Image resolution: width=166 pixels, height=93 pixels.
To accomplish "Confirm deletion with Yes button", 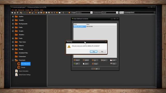I will click(x=94, y=52).
